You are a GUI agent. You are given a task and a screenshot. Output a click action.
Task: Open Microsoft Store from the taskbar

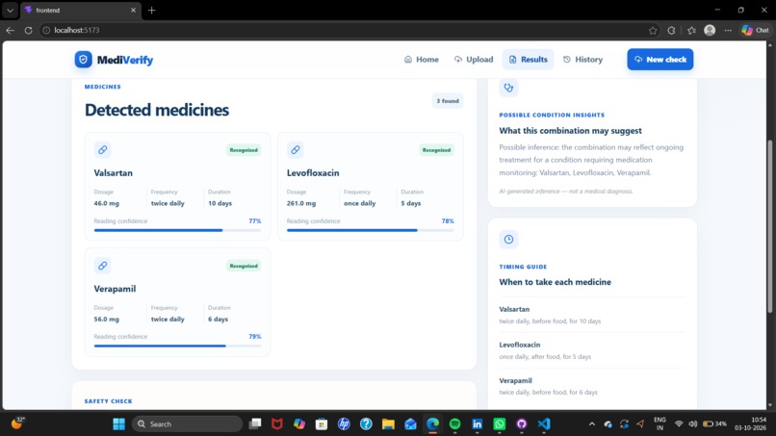[x=322, y=424]
